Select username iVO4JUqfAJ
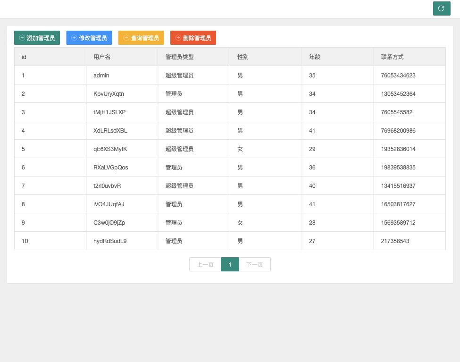 click(109, 204)
